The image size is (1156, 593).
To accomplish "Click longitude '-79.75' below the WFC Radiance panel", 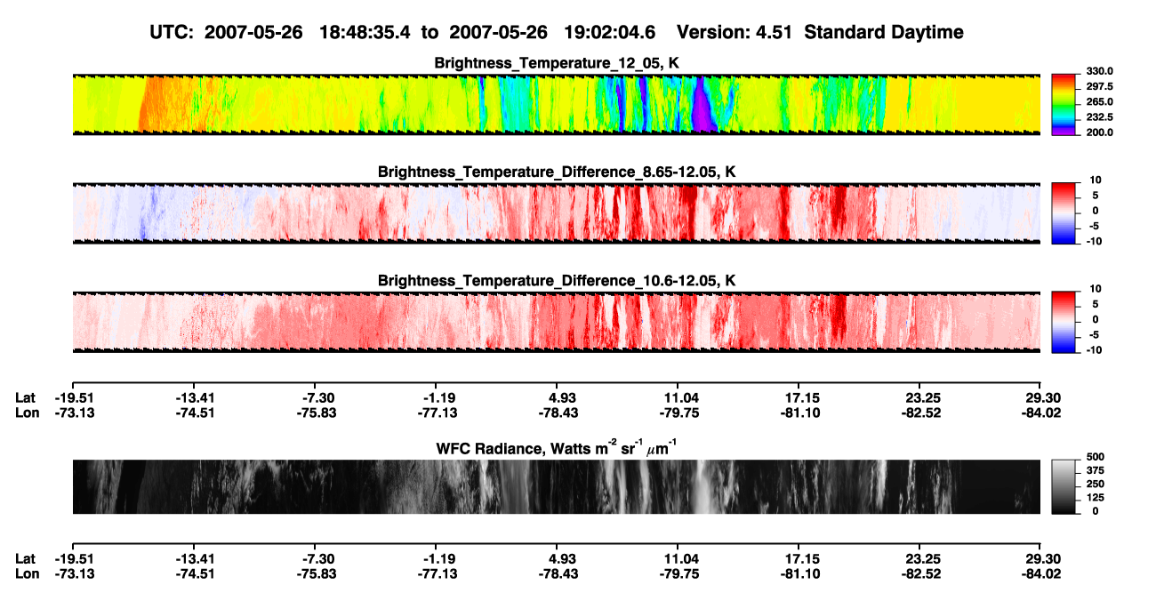I will [678, 573].
